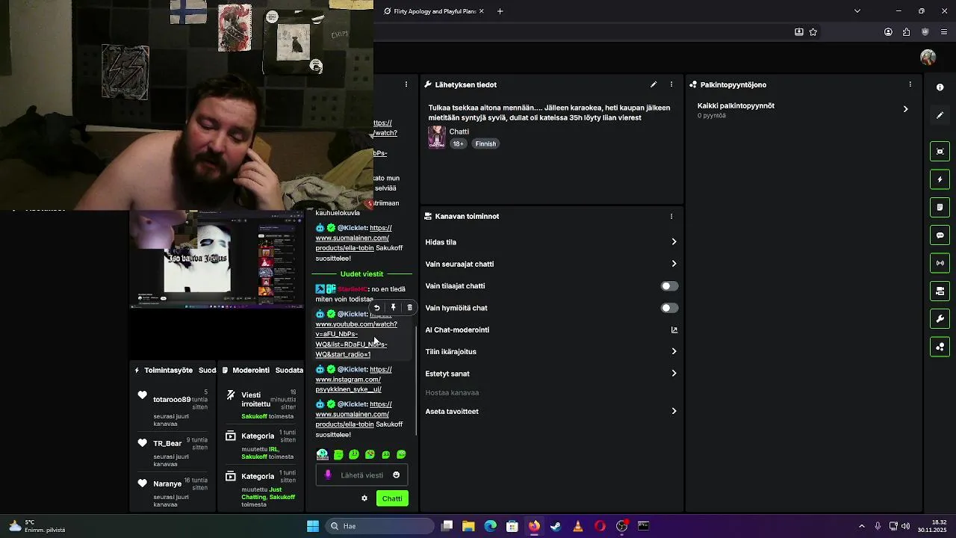Open the three-dot menu of Lähetyksen tiedot panel
The height and width of the screenshot is (538, 956).
(671, 84)
